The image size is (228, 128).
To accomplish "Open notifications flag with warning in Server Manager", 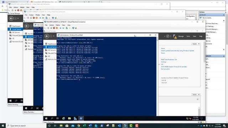I will click(175, 37).
